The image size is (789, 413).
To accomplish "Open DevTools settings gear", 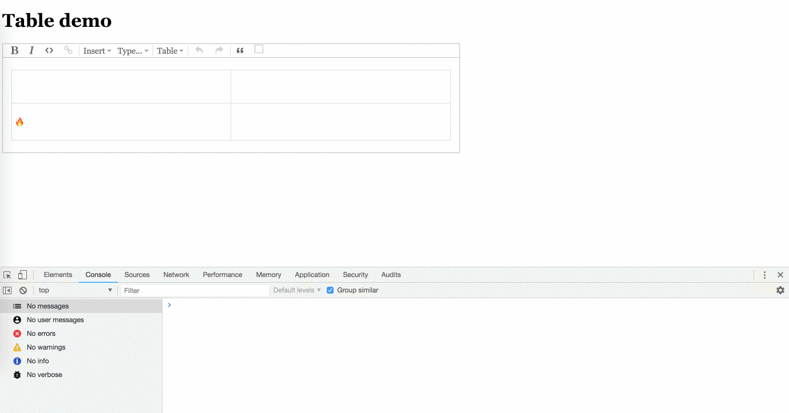I will click(780, 290).
